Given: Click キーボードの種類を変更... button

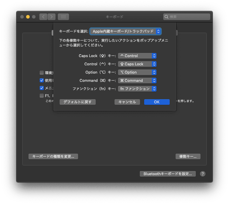Looking at the screenshot, I should 53,156.
